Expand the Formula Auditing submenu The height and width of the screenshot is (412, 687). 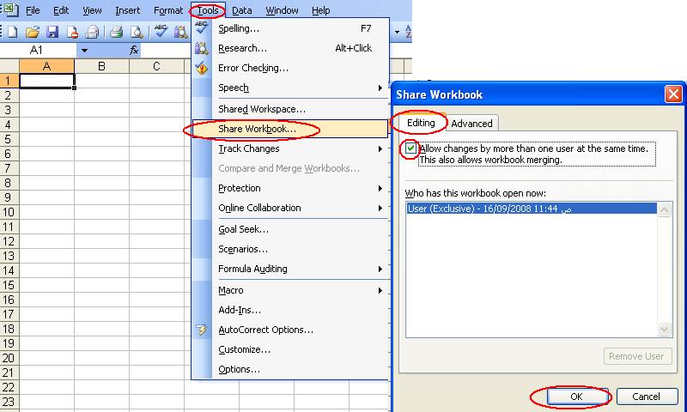[380, 269]
